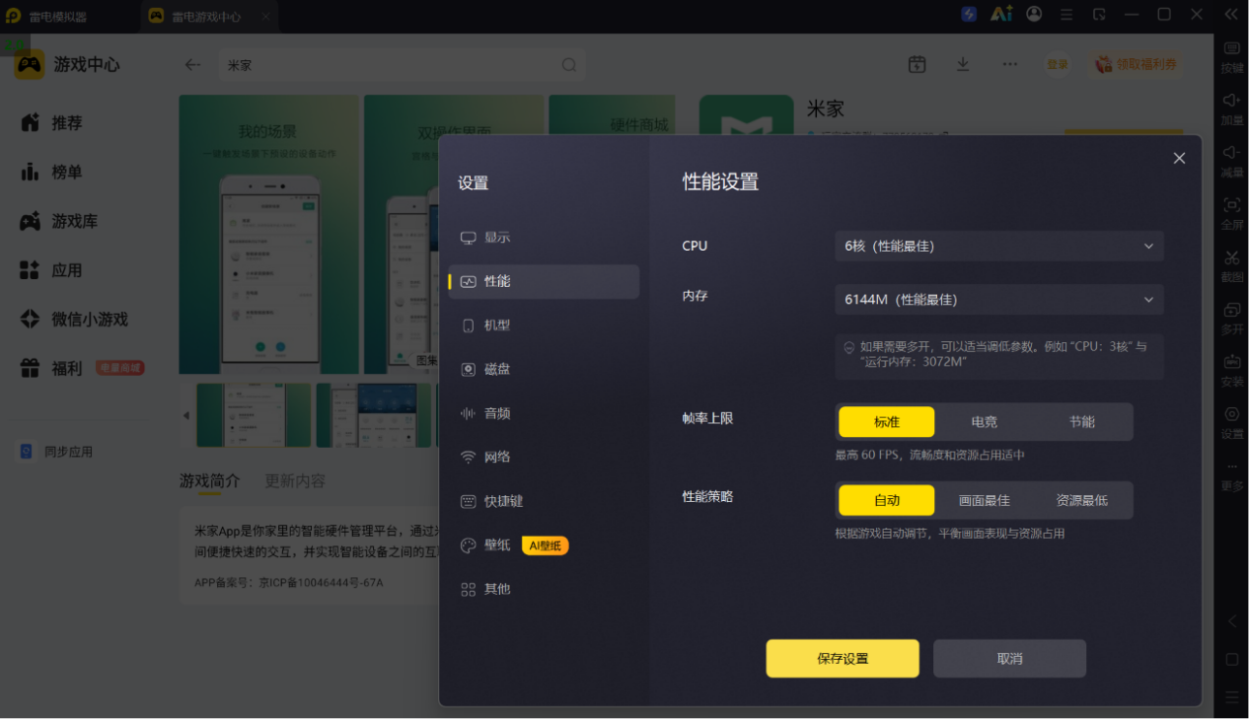Expand the CPU cores dropdown

(999, 247)
